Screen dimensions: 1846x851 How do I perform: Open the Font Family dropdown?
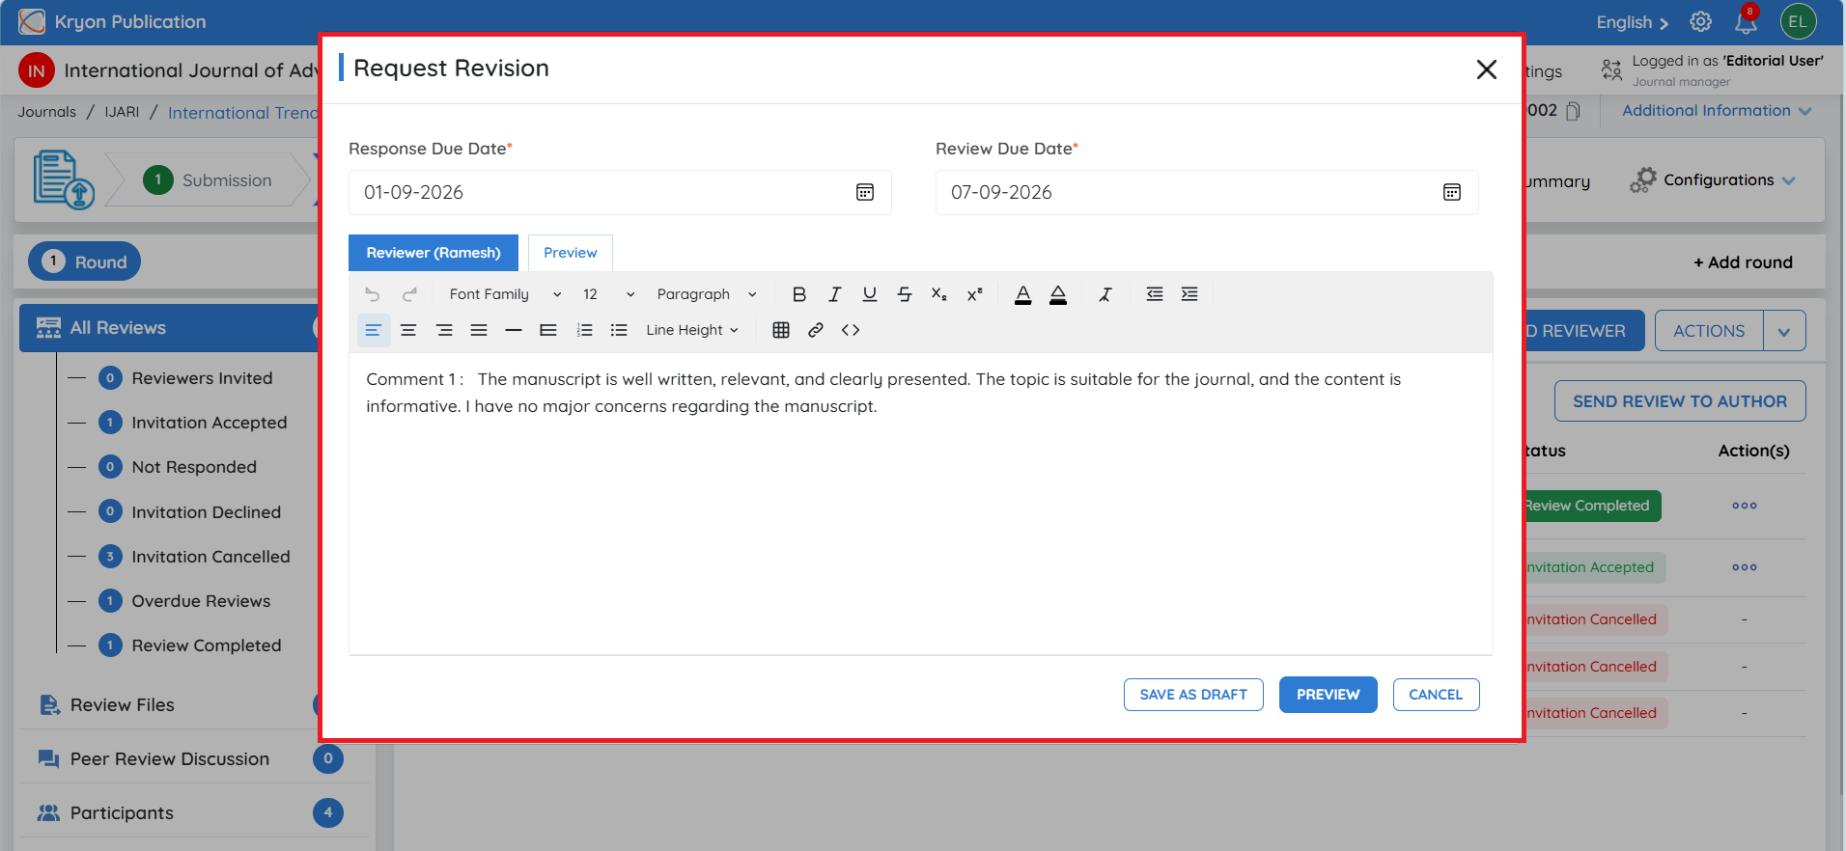505,294
